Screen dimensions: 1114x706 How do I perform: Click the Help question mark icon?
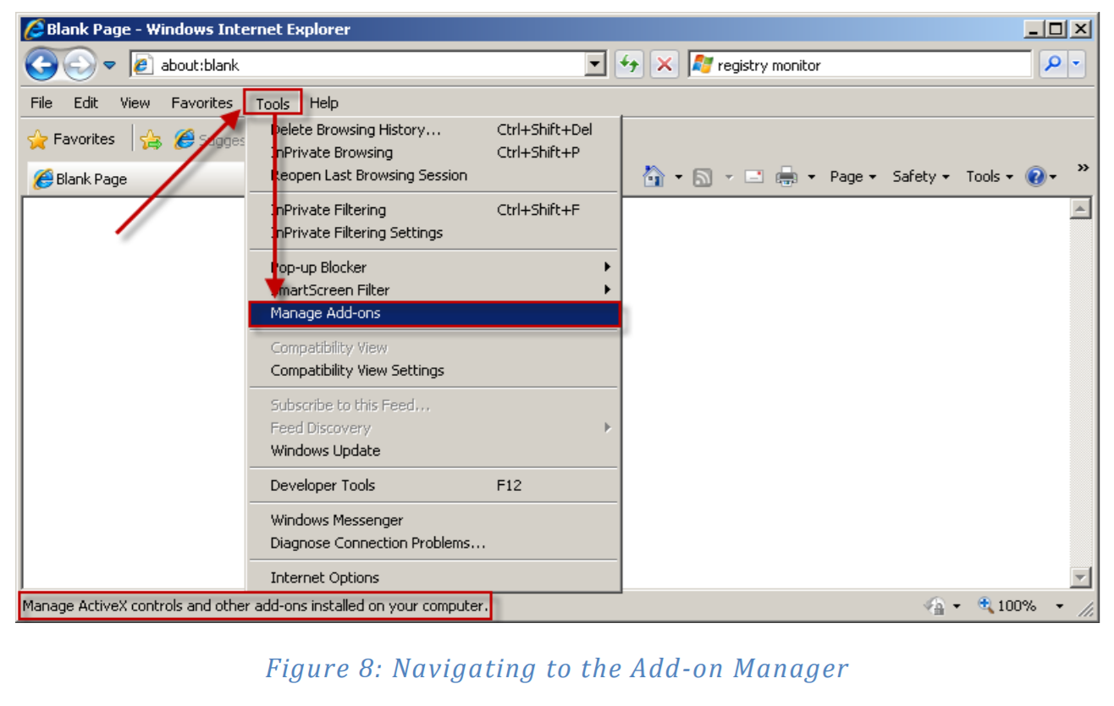tap(1036, 176)
